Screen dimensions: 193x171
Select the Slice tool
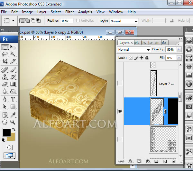(x=13, y=61)
